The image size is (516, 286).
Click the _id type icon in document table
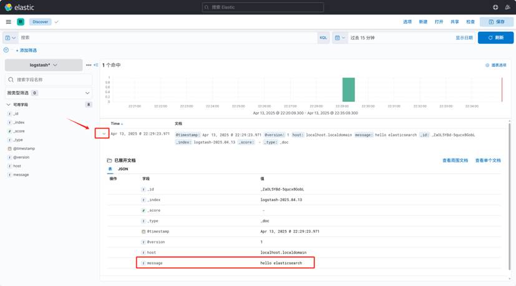144,189
